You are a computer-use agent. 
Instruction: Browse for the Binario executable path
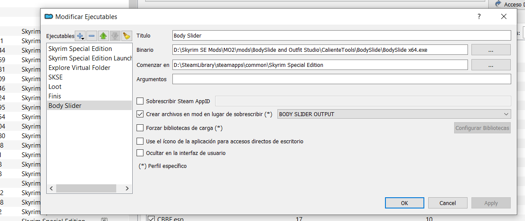click(491, 50)
